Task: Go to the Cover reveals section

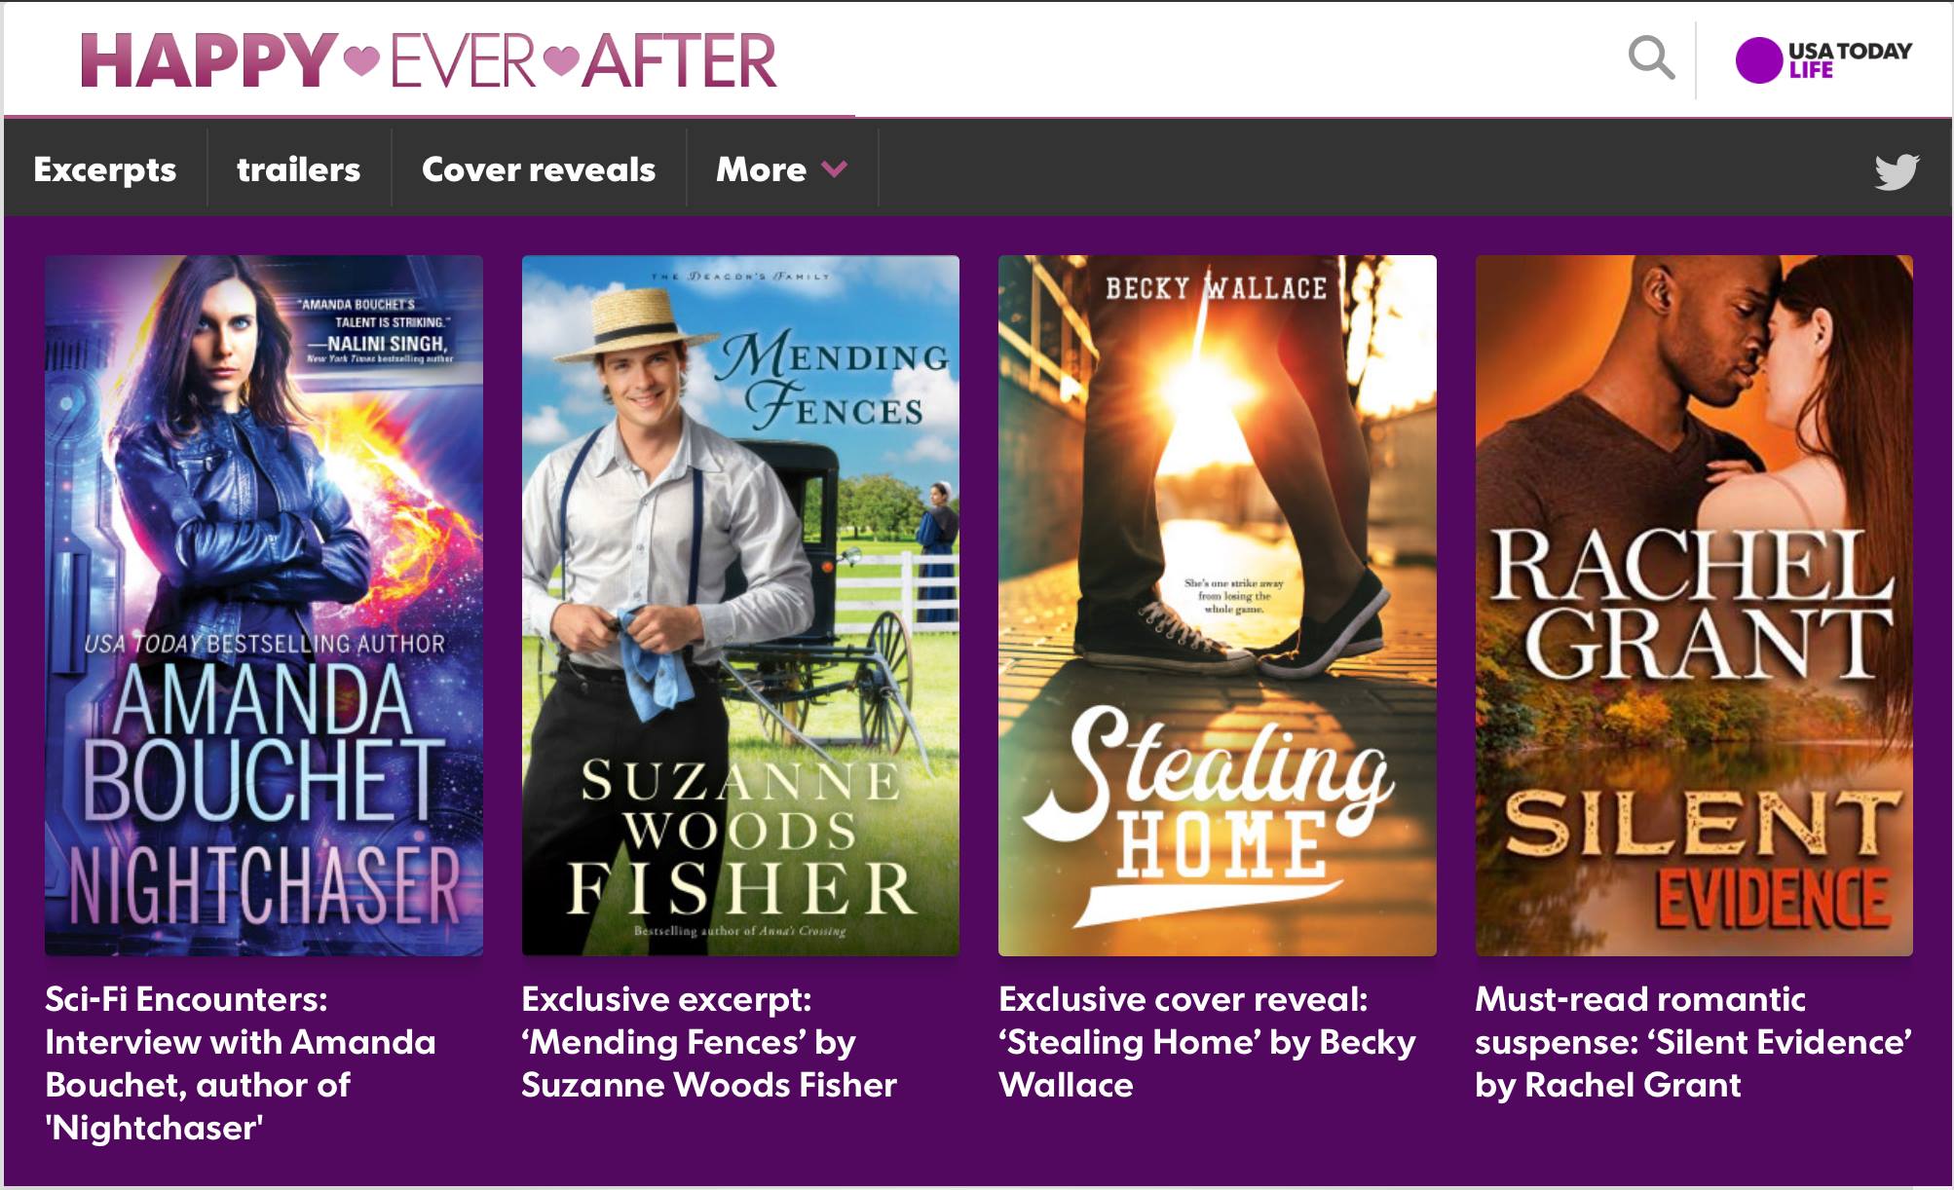Action: (x=539, y=169)
